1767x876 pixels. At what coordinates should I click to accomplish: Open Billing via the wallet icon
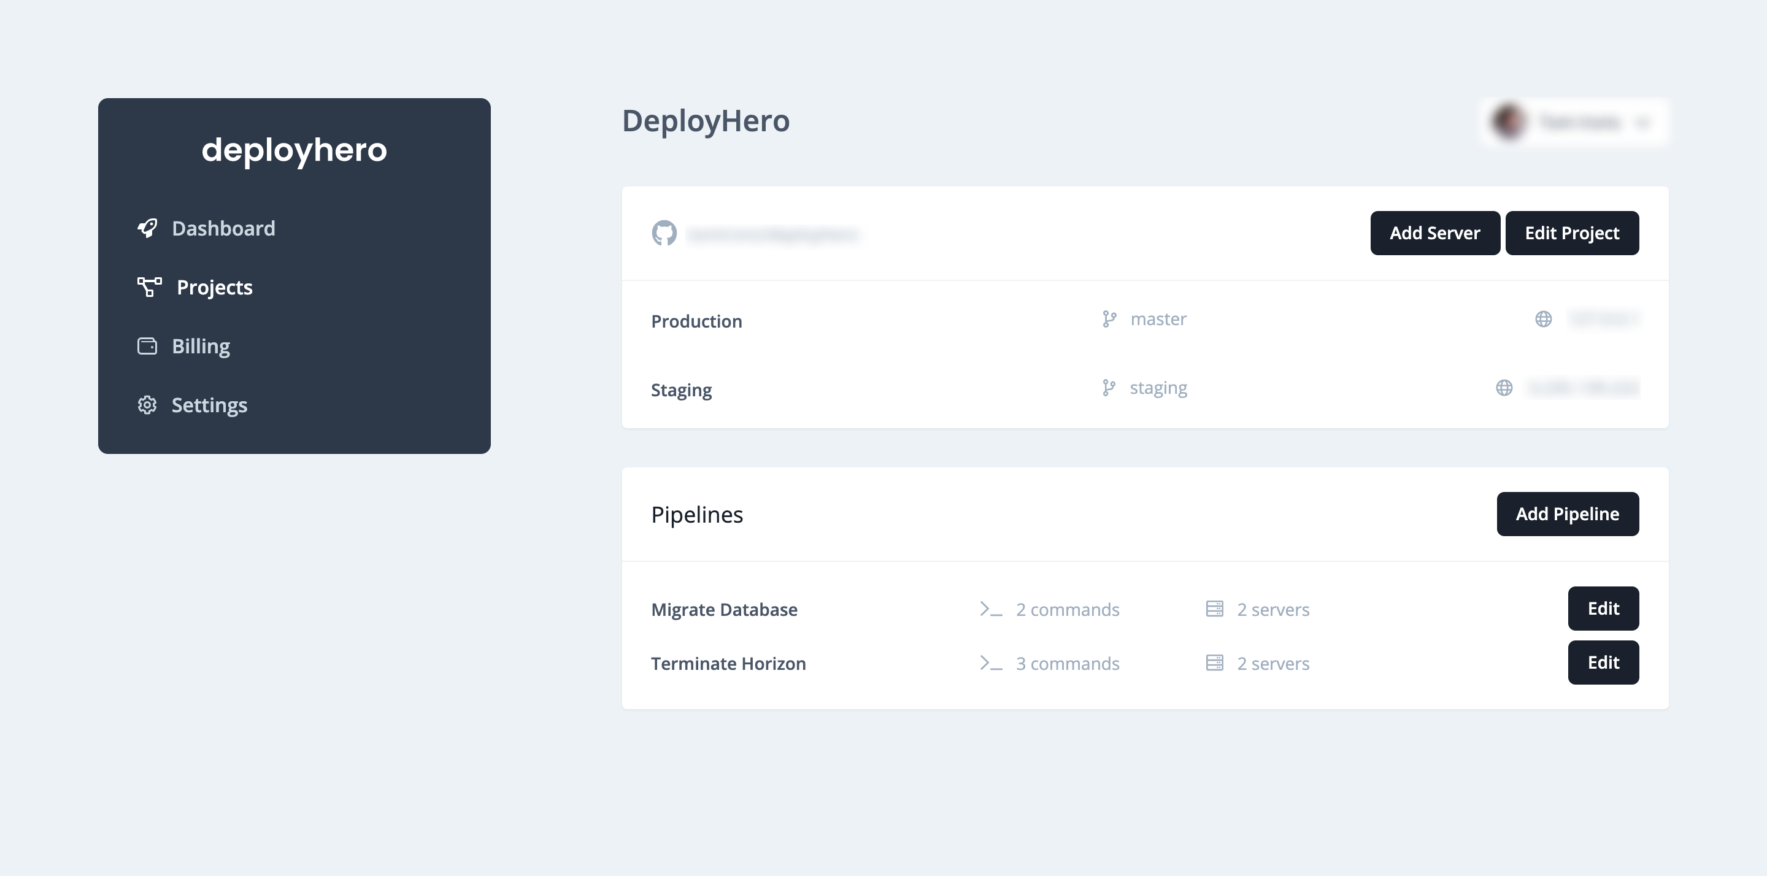coord(147,347)
